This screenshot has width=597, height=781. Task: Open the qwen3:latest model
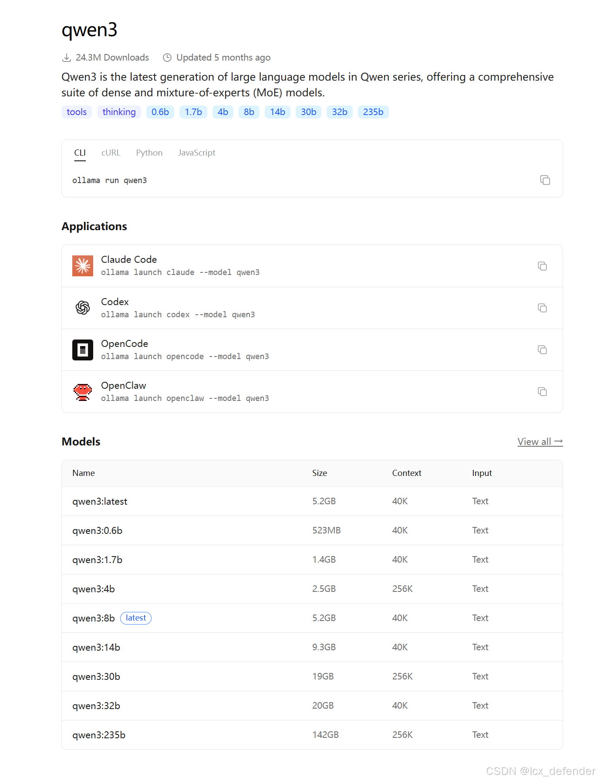pos(100,502)
